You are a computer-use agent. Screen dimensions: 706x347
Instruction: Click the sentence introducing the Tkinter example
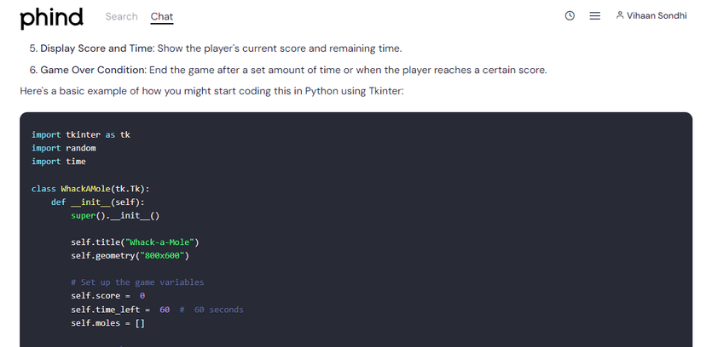211,91
